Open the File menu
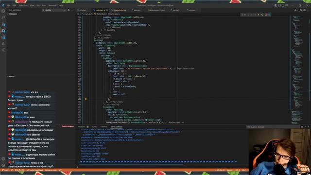This screenshot has height=175, width=311. (x=9, y=5)
